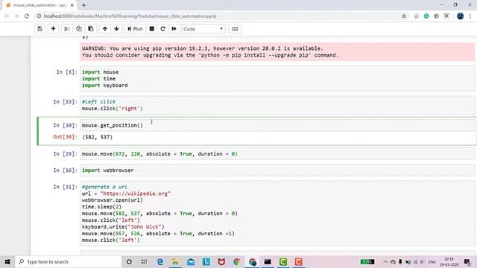Open the orange C app on taskbar
The height and width of the screenshot is (268, 477).
[298, 261]
